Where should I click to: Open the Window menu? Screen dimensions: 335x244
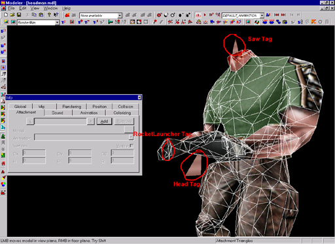[50, 9]
